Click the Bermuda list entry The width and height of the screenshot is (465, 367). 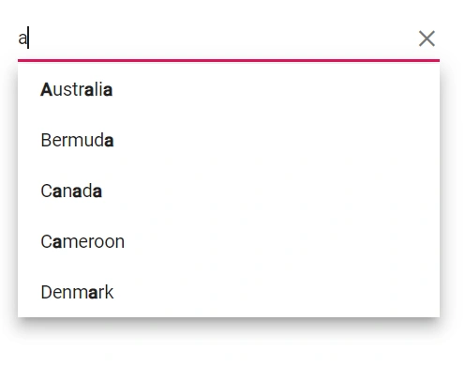click(229, 140)
